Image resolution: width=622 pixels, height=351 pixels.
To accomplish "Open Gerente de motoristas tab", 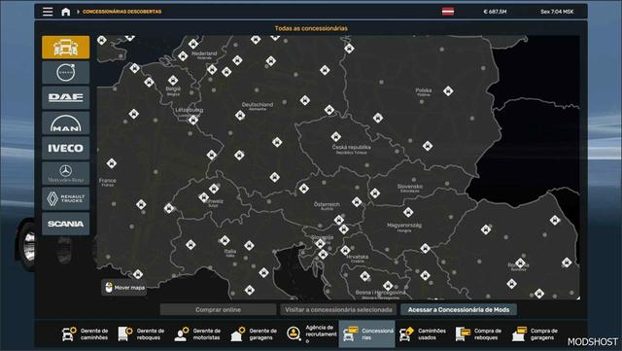I will pos(197,333).
